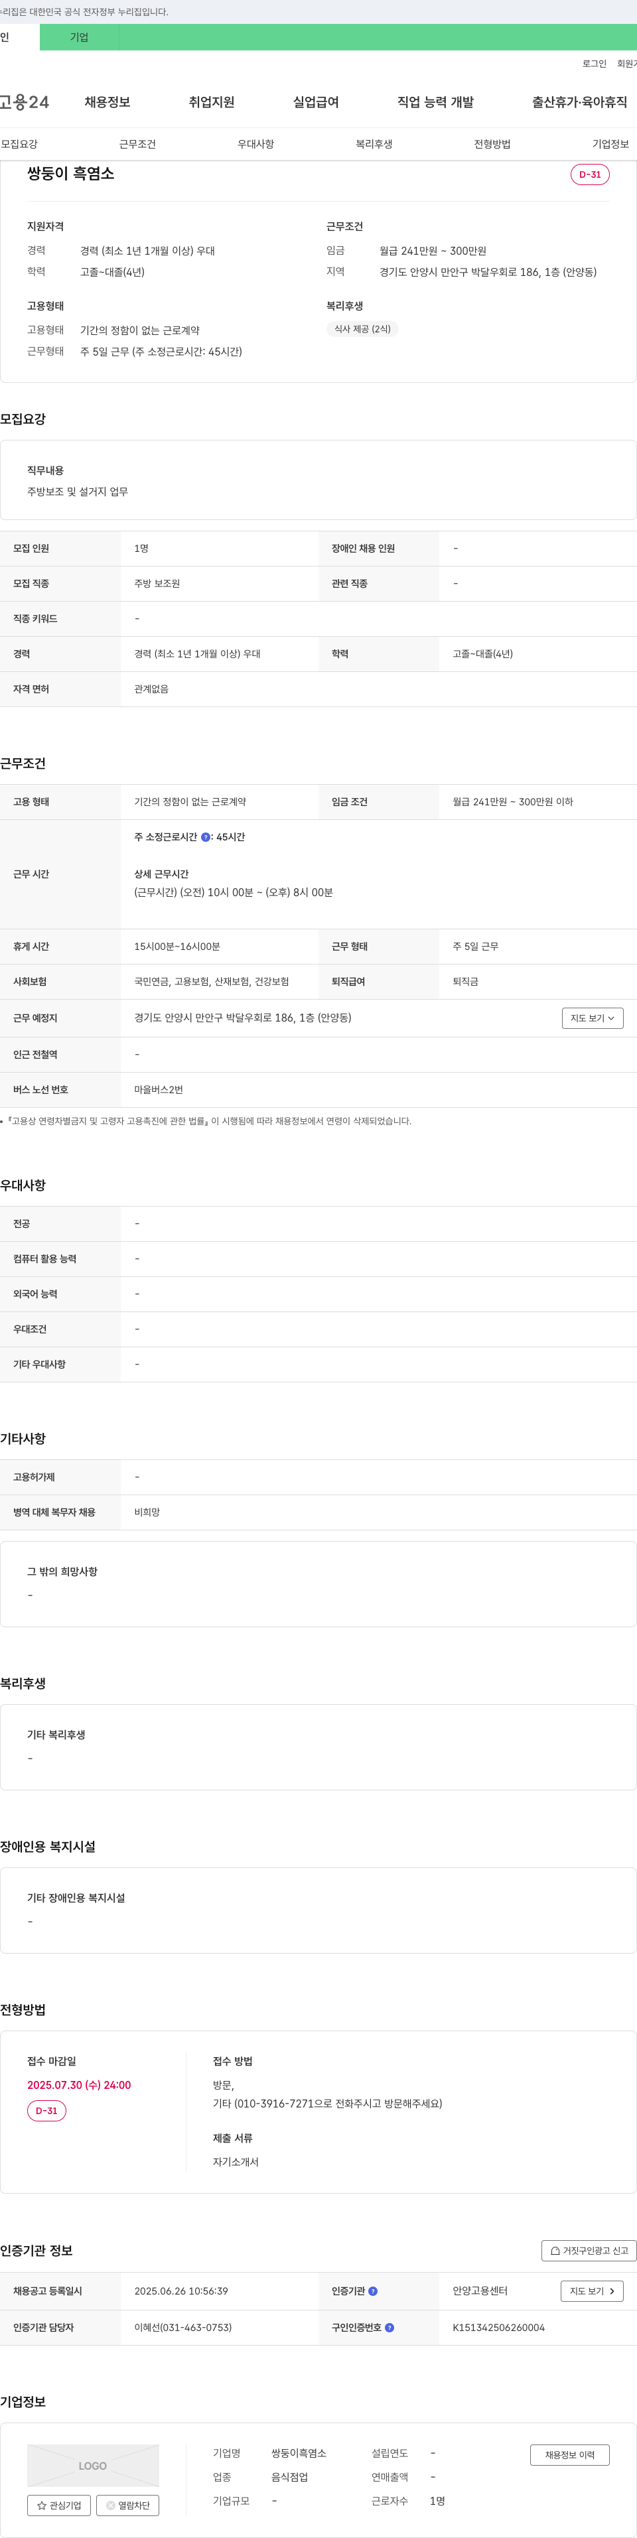Screen dimensions: 637x2538
Task: Open the 주 소정근로시간 help tooltip icon
Action: click(205, 837)
